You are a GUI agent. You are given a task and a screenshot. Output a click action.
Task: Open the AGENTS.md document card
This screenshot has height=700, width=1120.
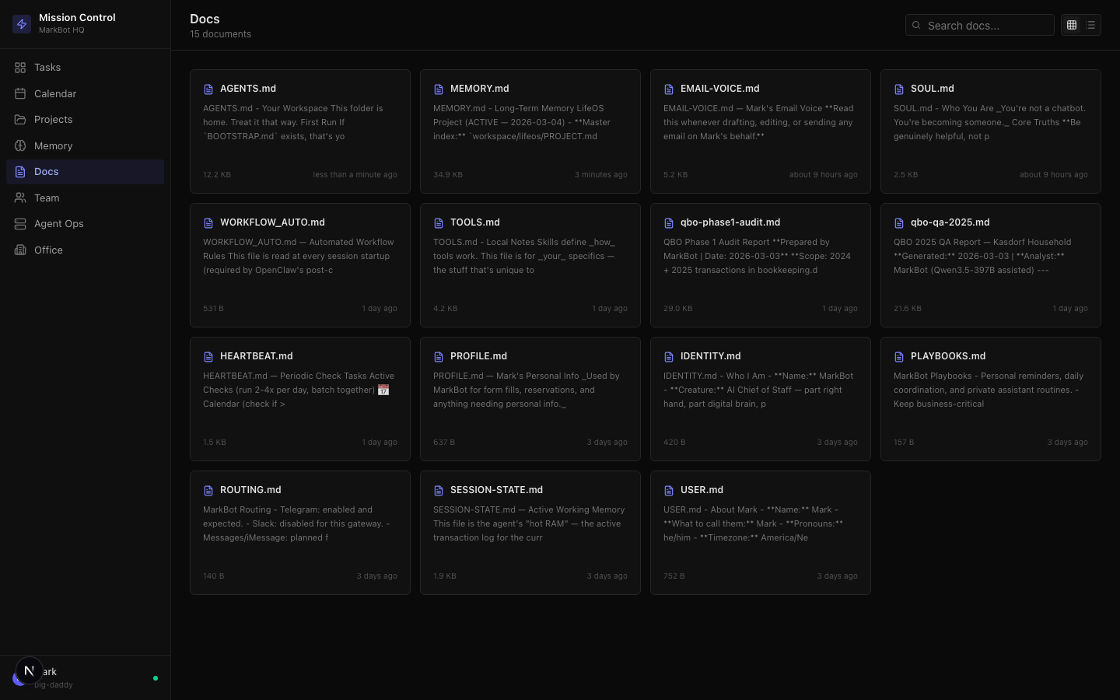point(299,131)
